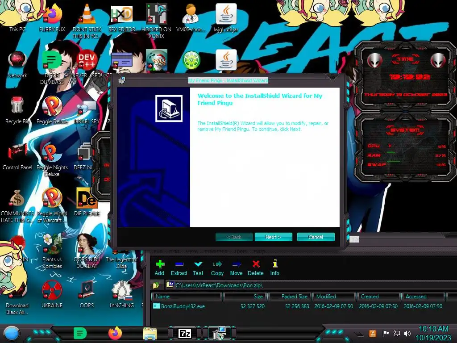This screenshot has height=343, width=457.
Task: Open the Help menu in 7-Zip
Action: coord(259,251)
